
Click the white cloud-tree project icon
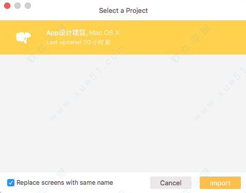[x=23, y=38]
